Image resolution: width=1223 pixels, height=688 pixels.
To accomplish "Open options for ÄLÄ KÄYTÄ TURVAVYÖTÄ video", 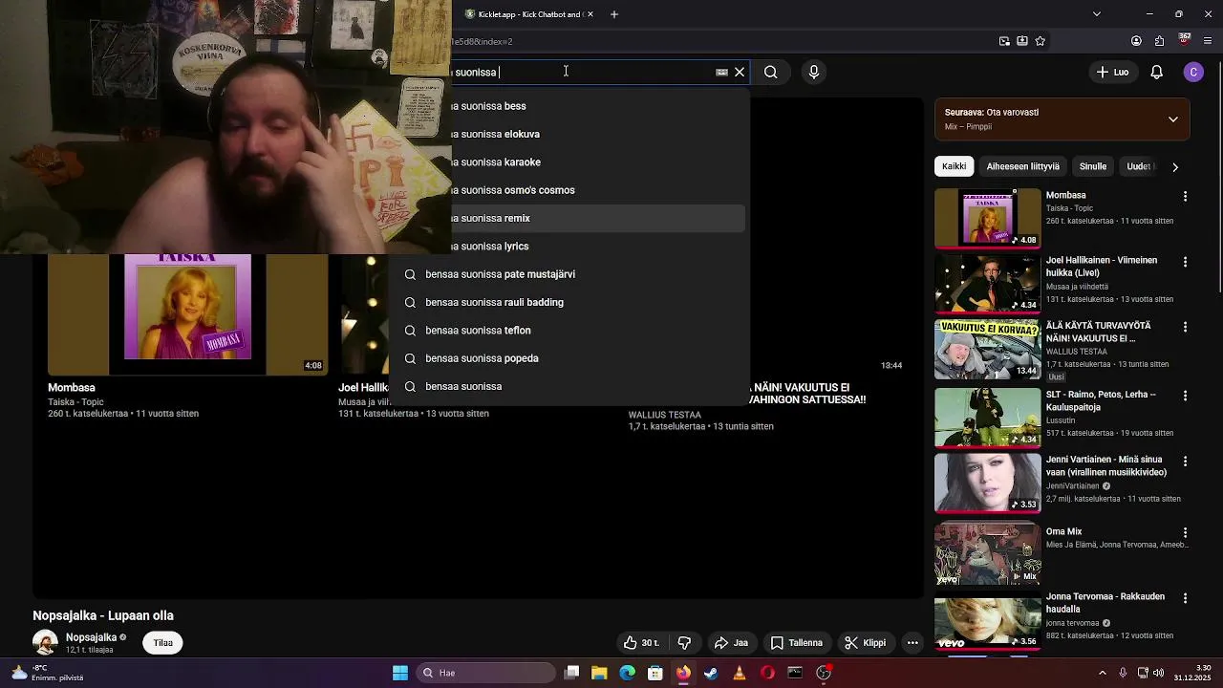I will (1185, 327).
